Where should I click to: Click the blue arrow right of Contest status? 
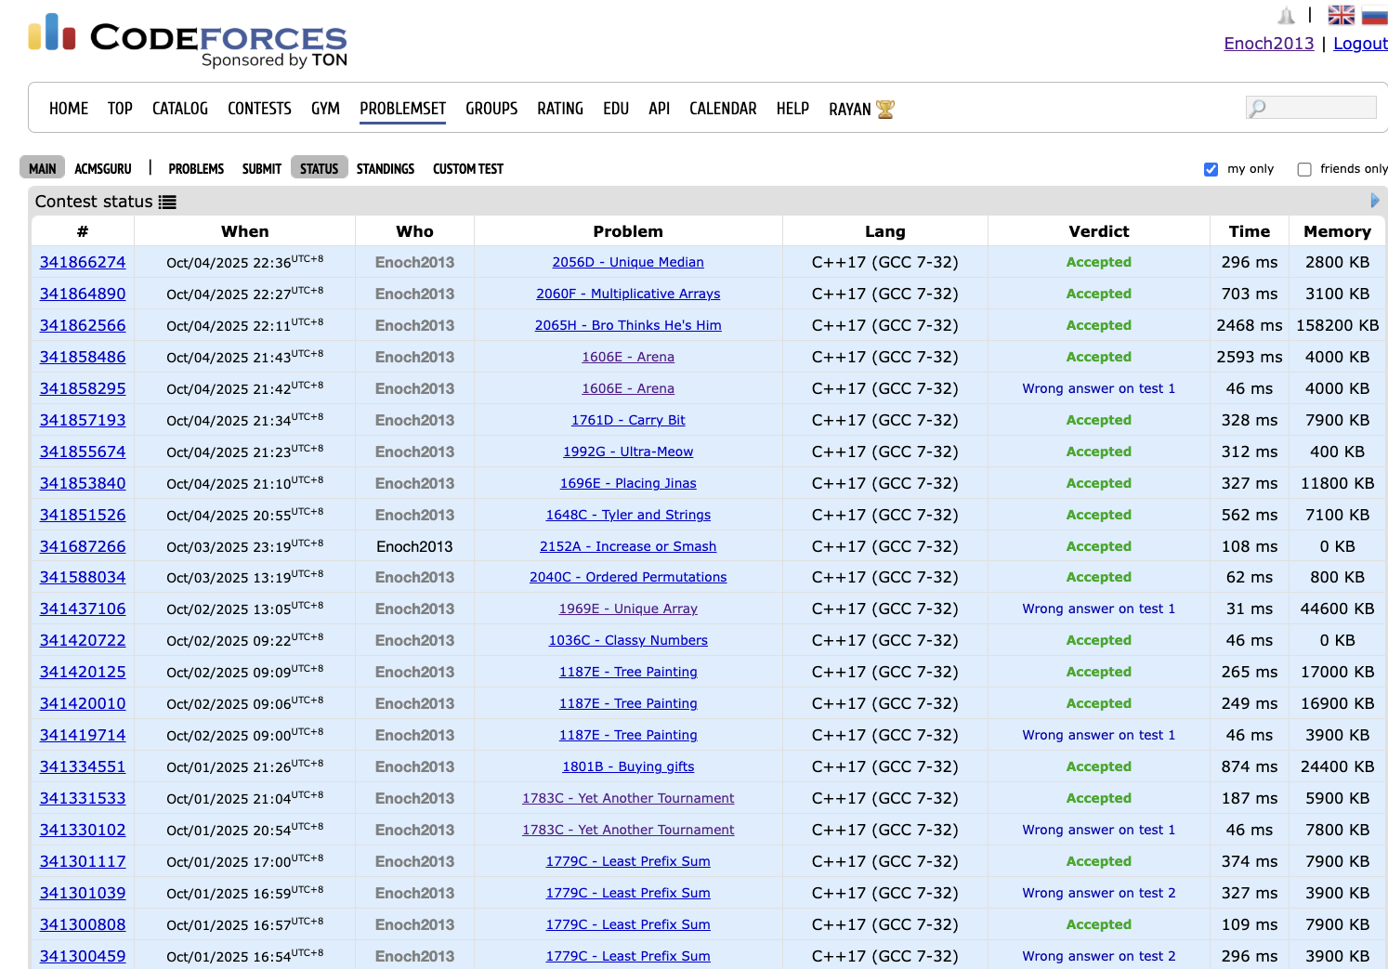click(1375, 201)
